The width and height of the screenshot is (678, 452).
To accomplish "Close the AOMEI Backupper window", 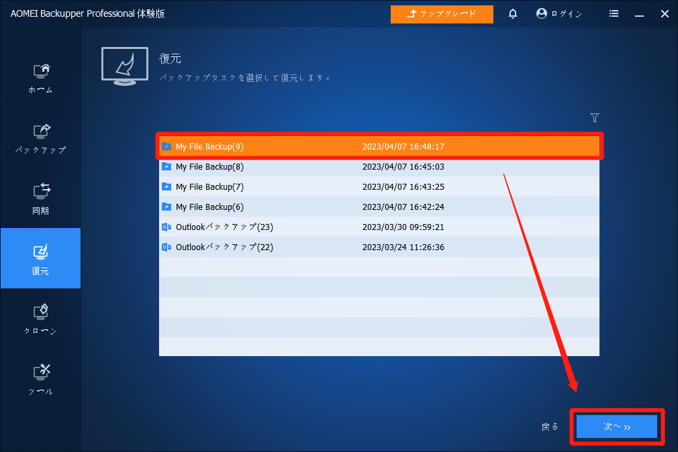I will point(665,14).
